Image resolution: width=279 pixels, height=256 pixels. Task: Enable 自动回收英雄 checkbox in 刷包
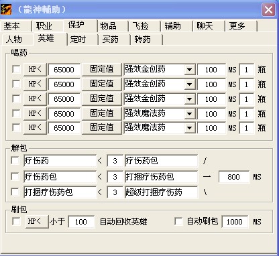[16, 221]
